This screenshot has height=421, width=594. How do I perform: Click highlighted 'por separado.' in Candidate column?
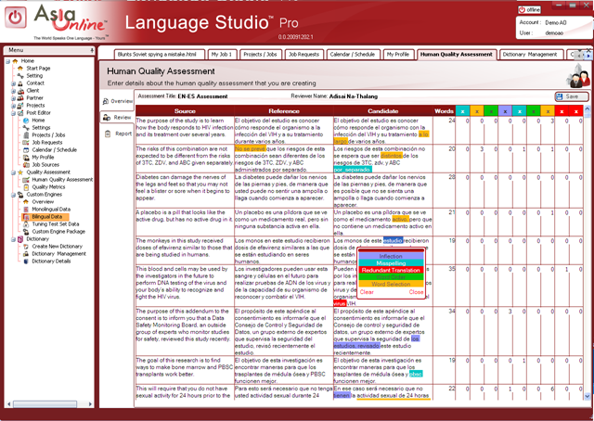[353, 170]
